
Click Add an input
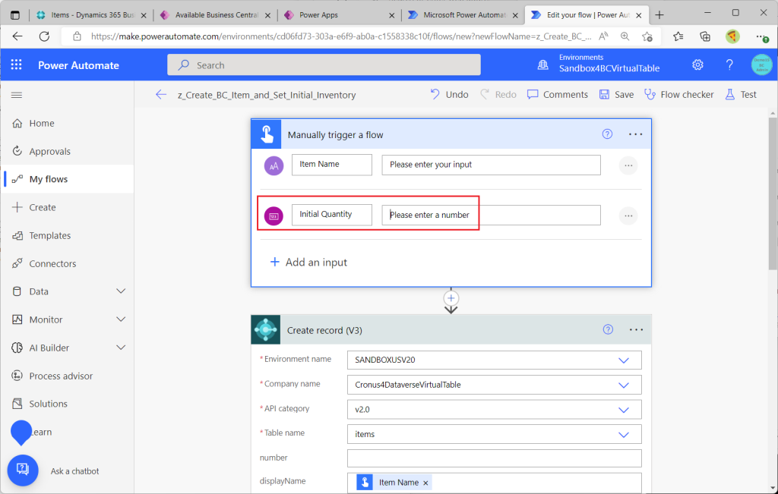coord(308,262)
